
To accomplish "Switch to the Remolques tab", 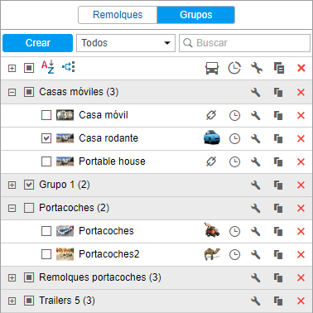I will pos(118,15).
